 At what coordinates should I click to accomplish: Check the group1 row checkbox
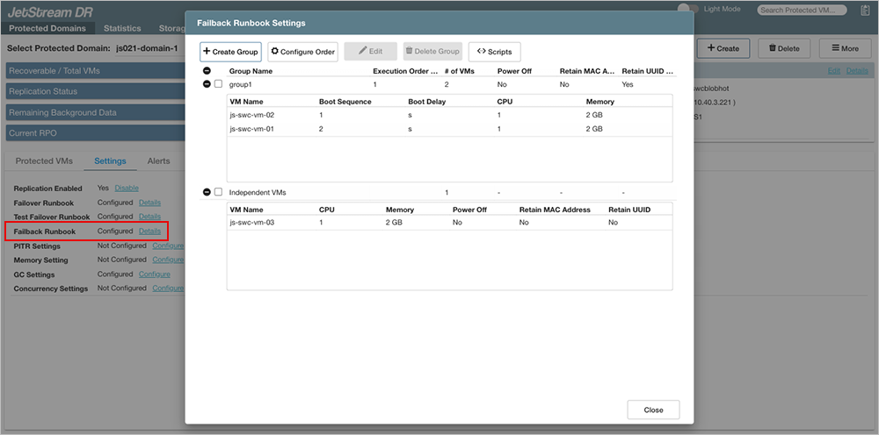click(x=218, y=84)
